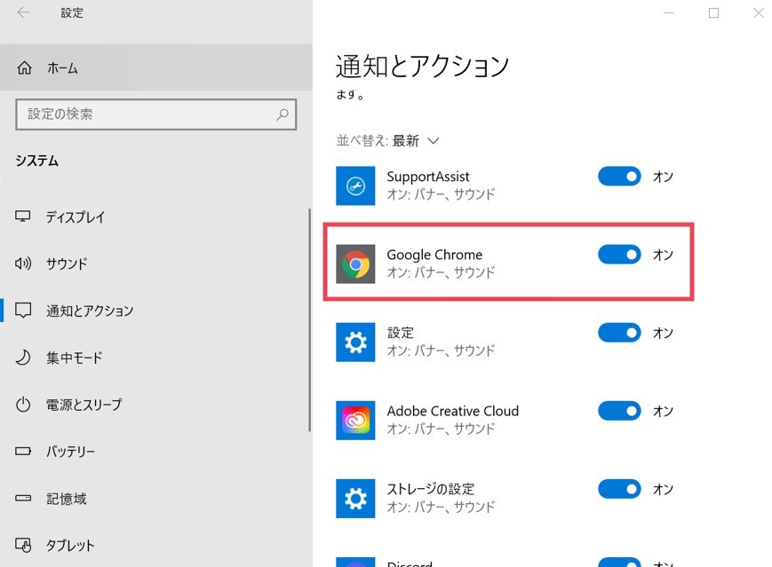
Task: Select サウンド in the sidebar
Action: pyautogui.click(x=67, y=264)
